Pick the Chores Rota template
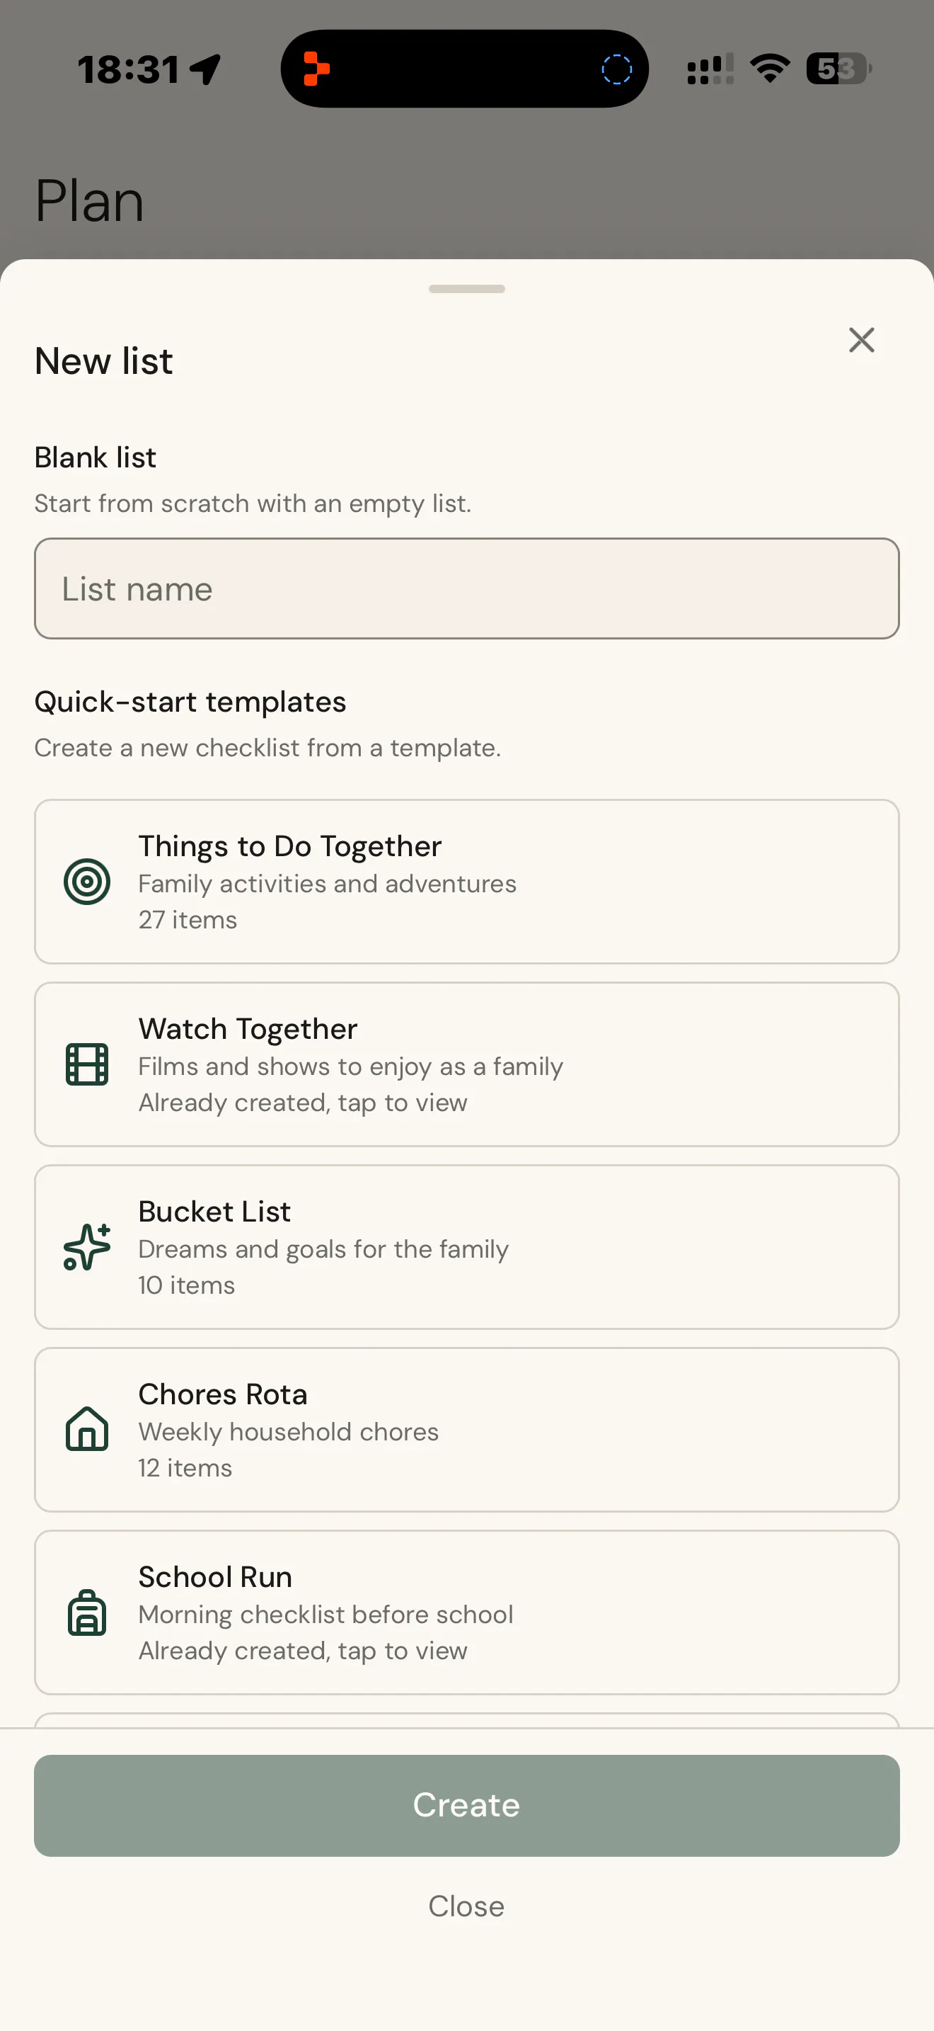934x2031 pixels. tap(467, 1430)
